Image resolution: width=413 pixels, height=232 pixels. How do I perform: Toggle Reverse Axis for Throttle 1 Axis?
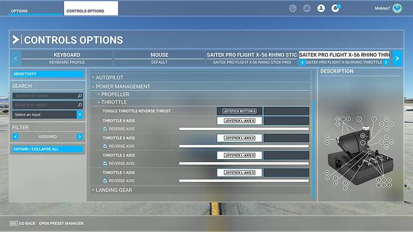[105, 181]
